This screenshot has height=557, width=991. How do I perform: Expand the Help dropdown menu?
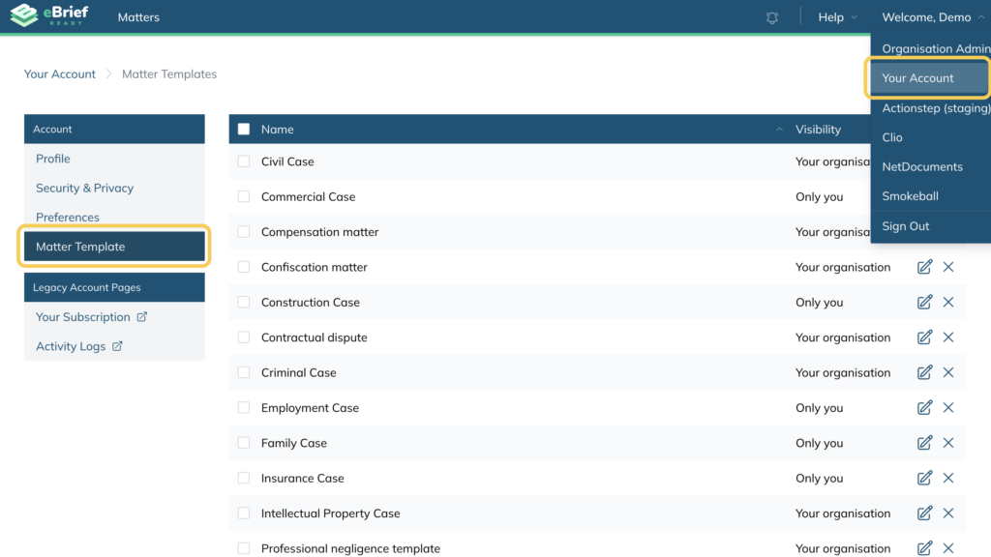click(x=837, y=17)
